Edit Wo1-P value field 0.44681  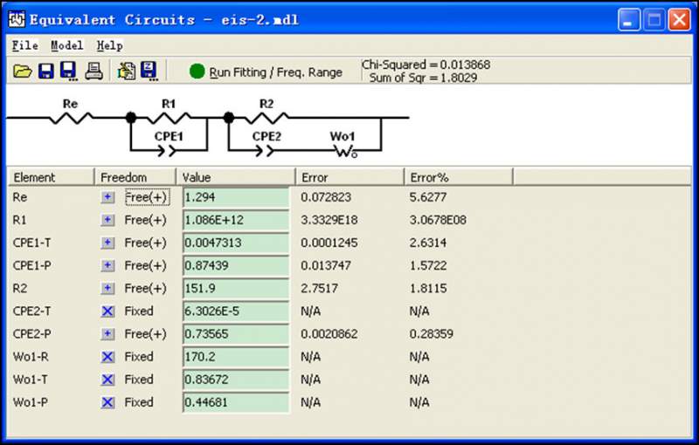(x=236, y=402)
